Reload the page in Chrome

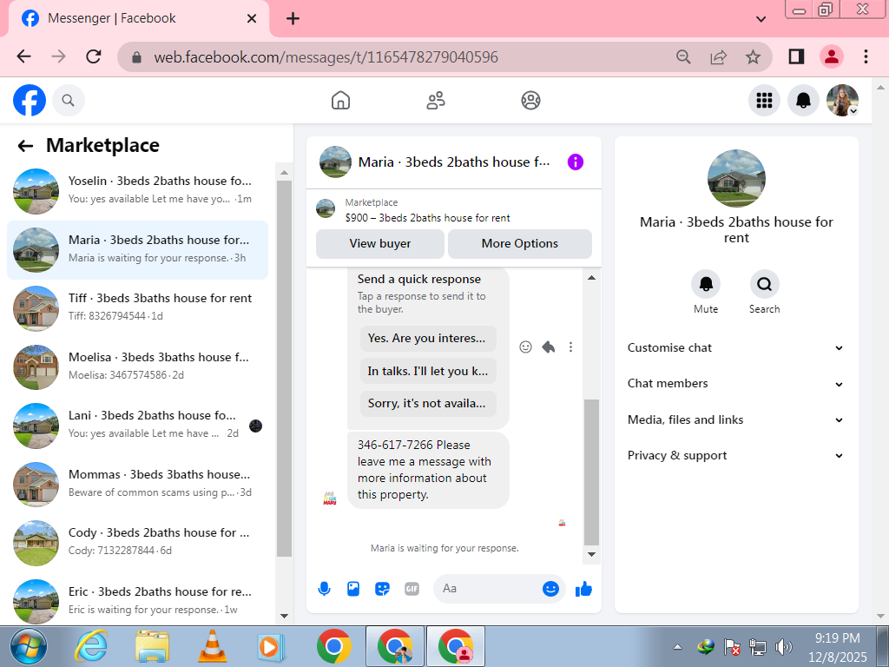(94, 56)
